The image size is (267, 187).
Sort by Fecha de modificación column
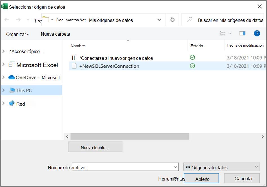(x=245, y=45)
